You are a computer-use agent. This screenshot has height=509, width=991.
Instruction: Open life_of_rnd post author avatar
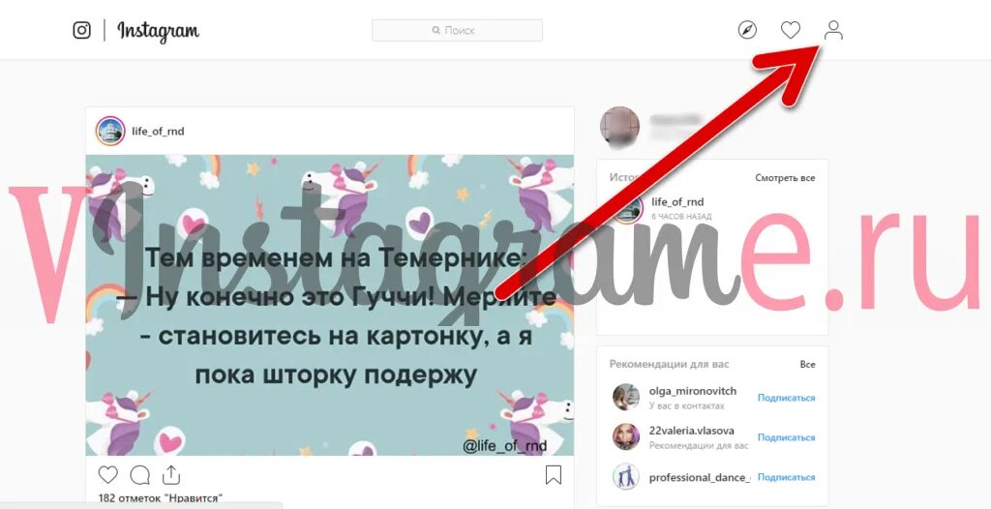click(110, 131)
